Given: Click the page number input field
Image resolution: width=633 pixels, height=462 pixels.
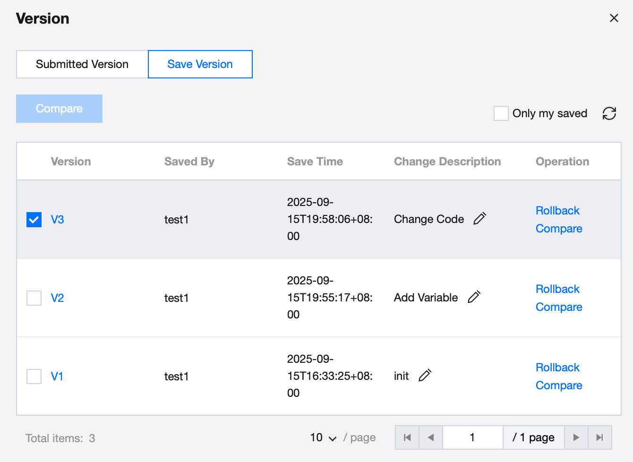Looking at the screenshot, I should 472,437.
